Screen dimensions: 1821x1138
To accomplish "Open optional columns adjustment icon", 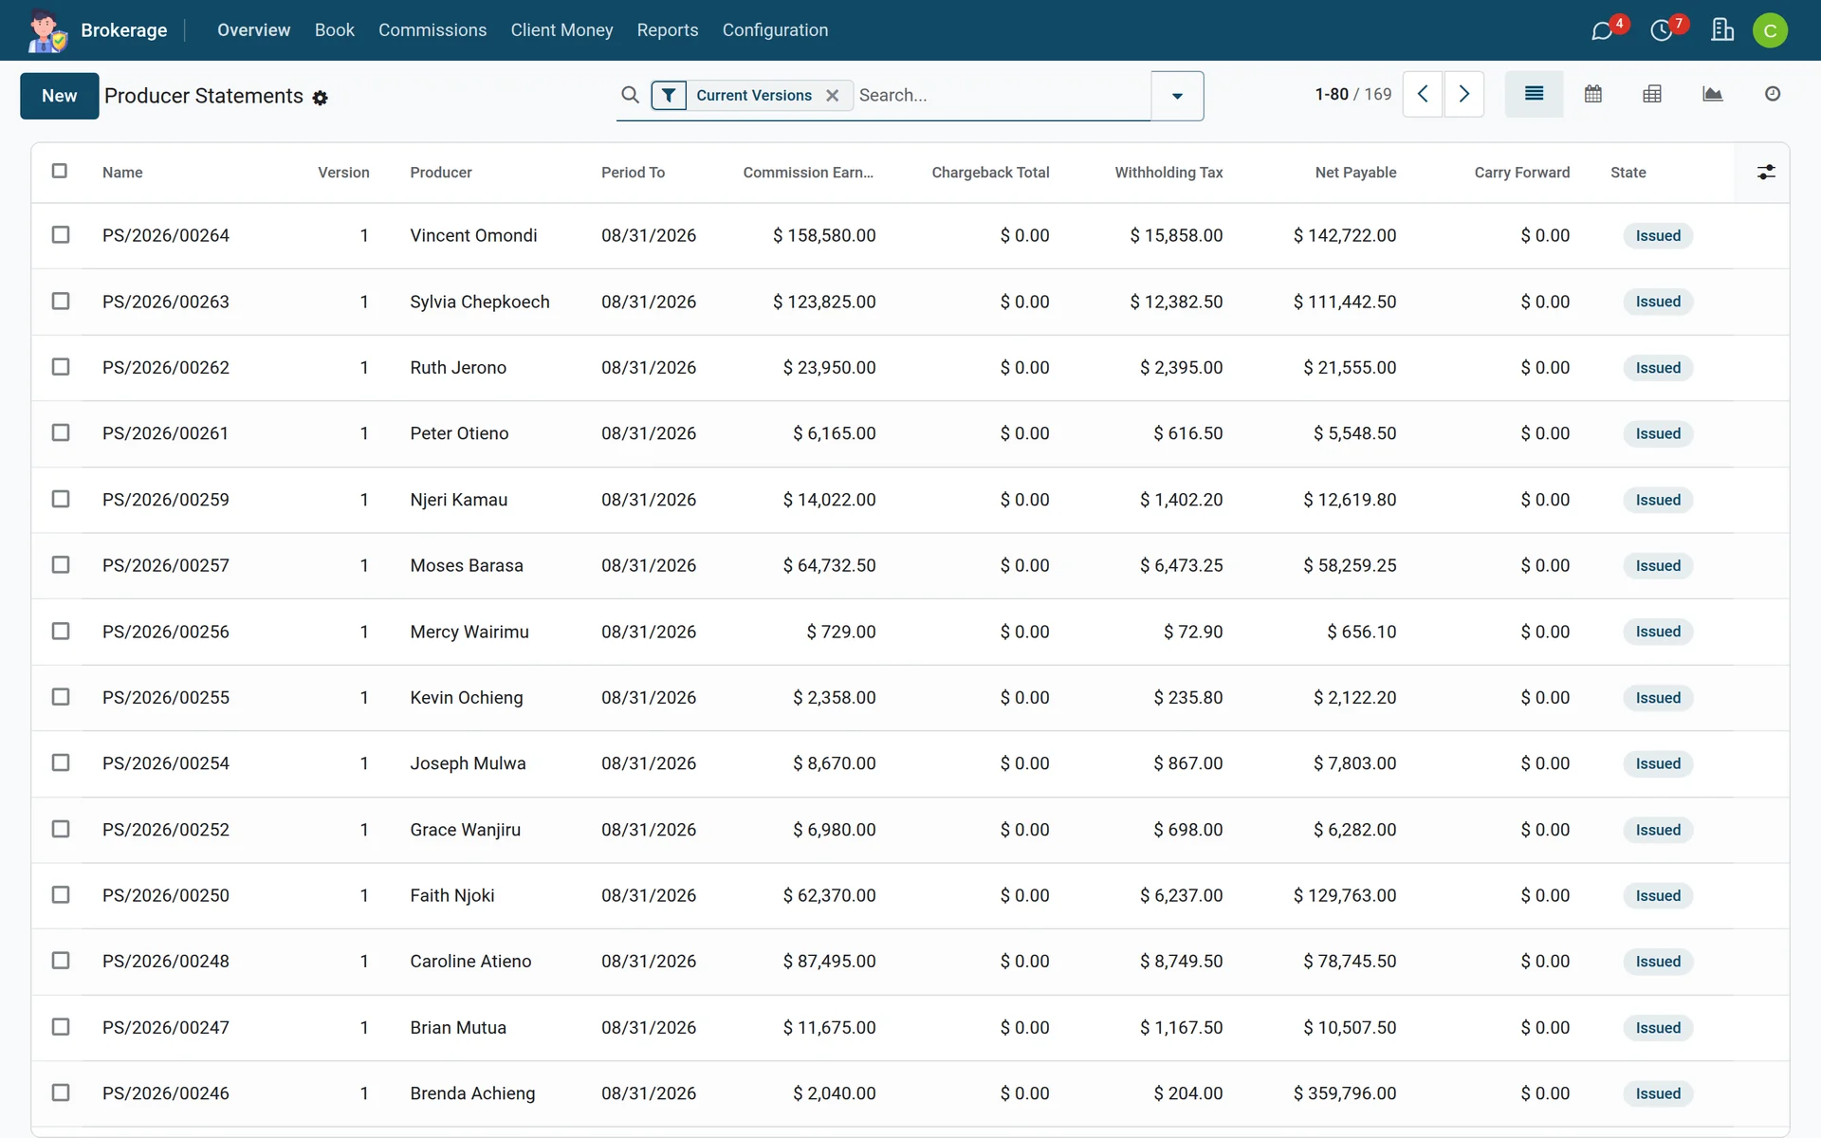I will coord(1766,172).
